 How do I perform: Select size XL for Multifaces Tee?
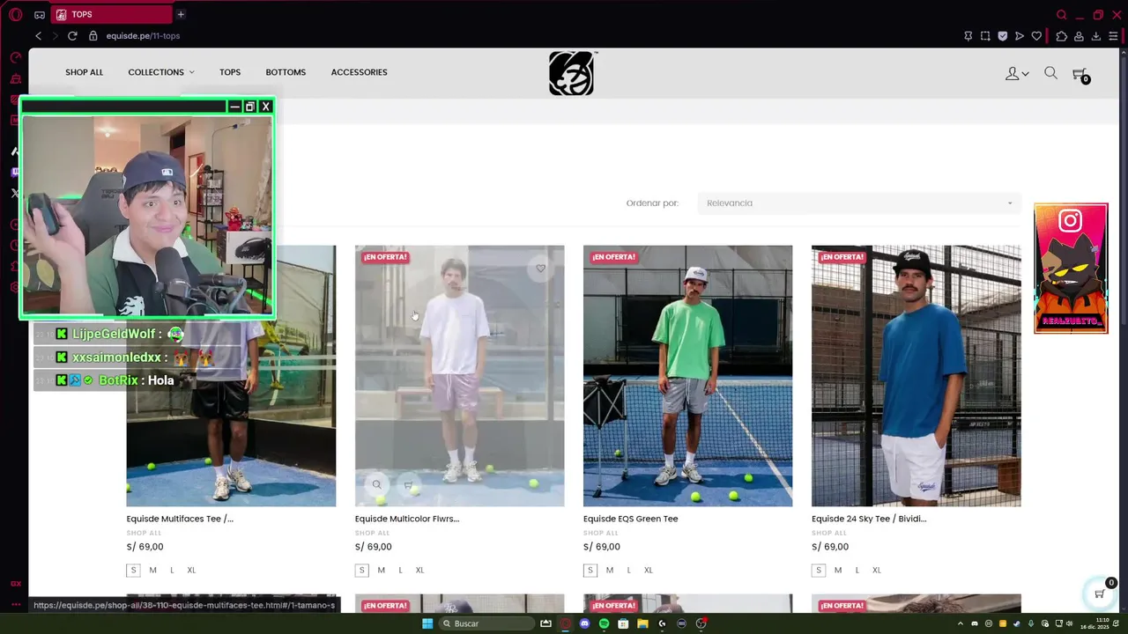[191, 570]
